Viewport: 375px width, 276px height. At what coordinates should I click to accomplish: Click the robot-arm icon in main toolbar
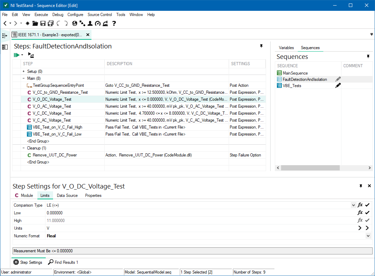(105, 23)
